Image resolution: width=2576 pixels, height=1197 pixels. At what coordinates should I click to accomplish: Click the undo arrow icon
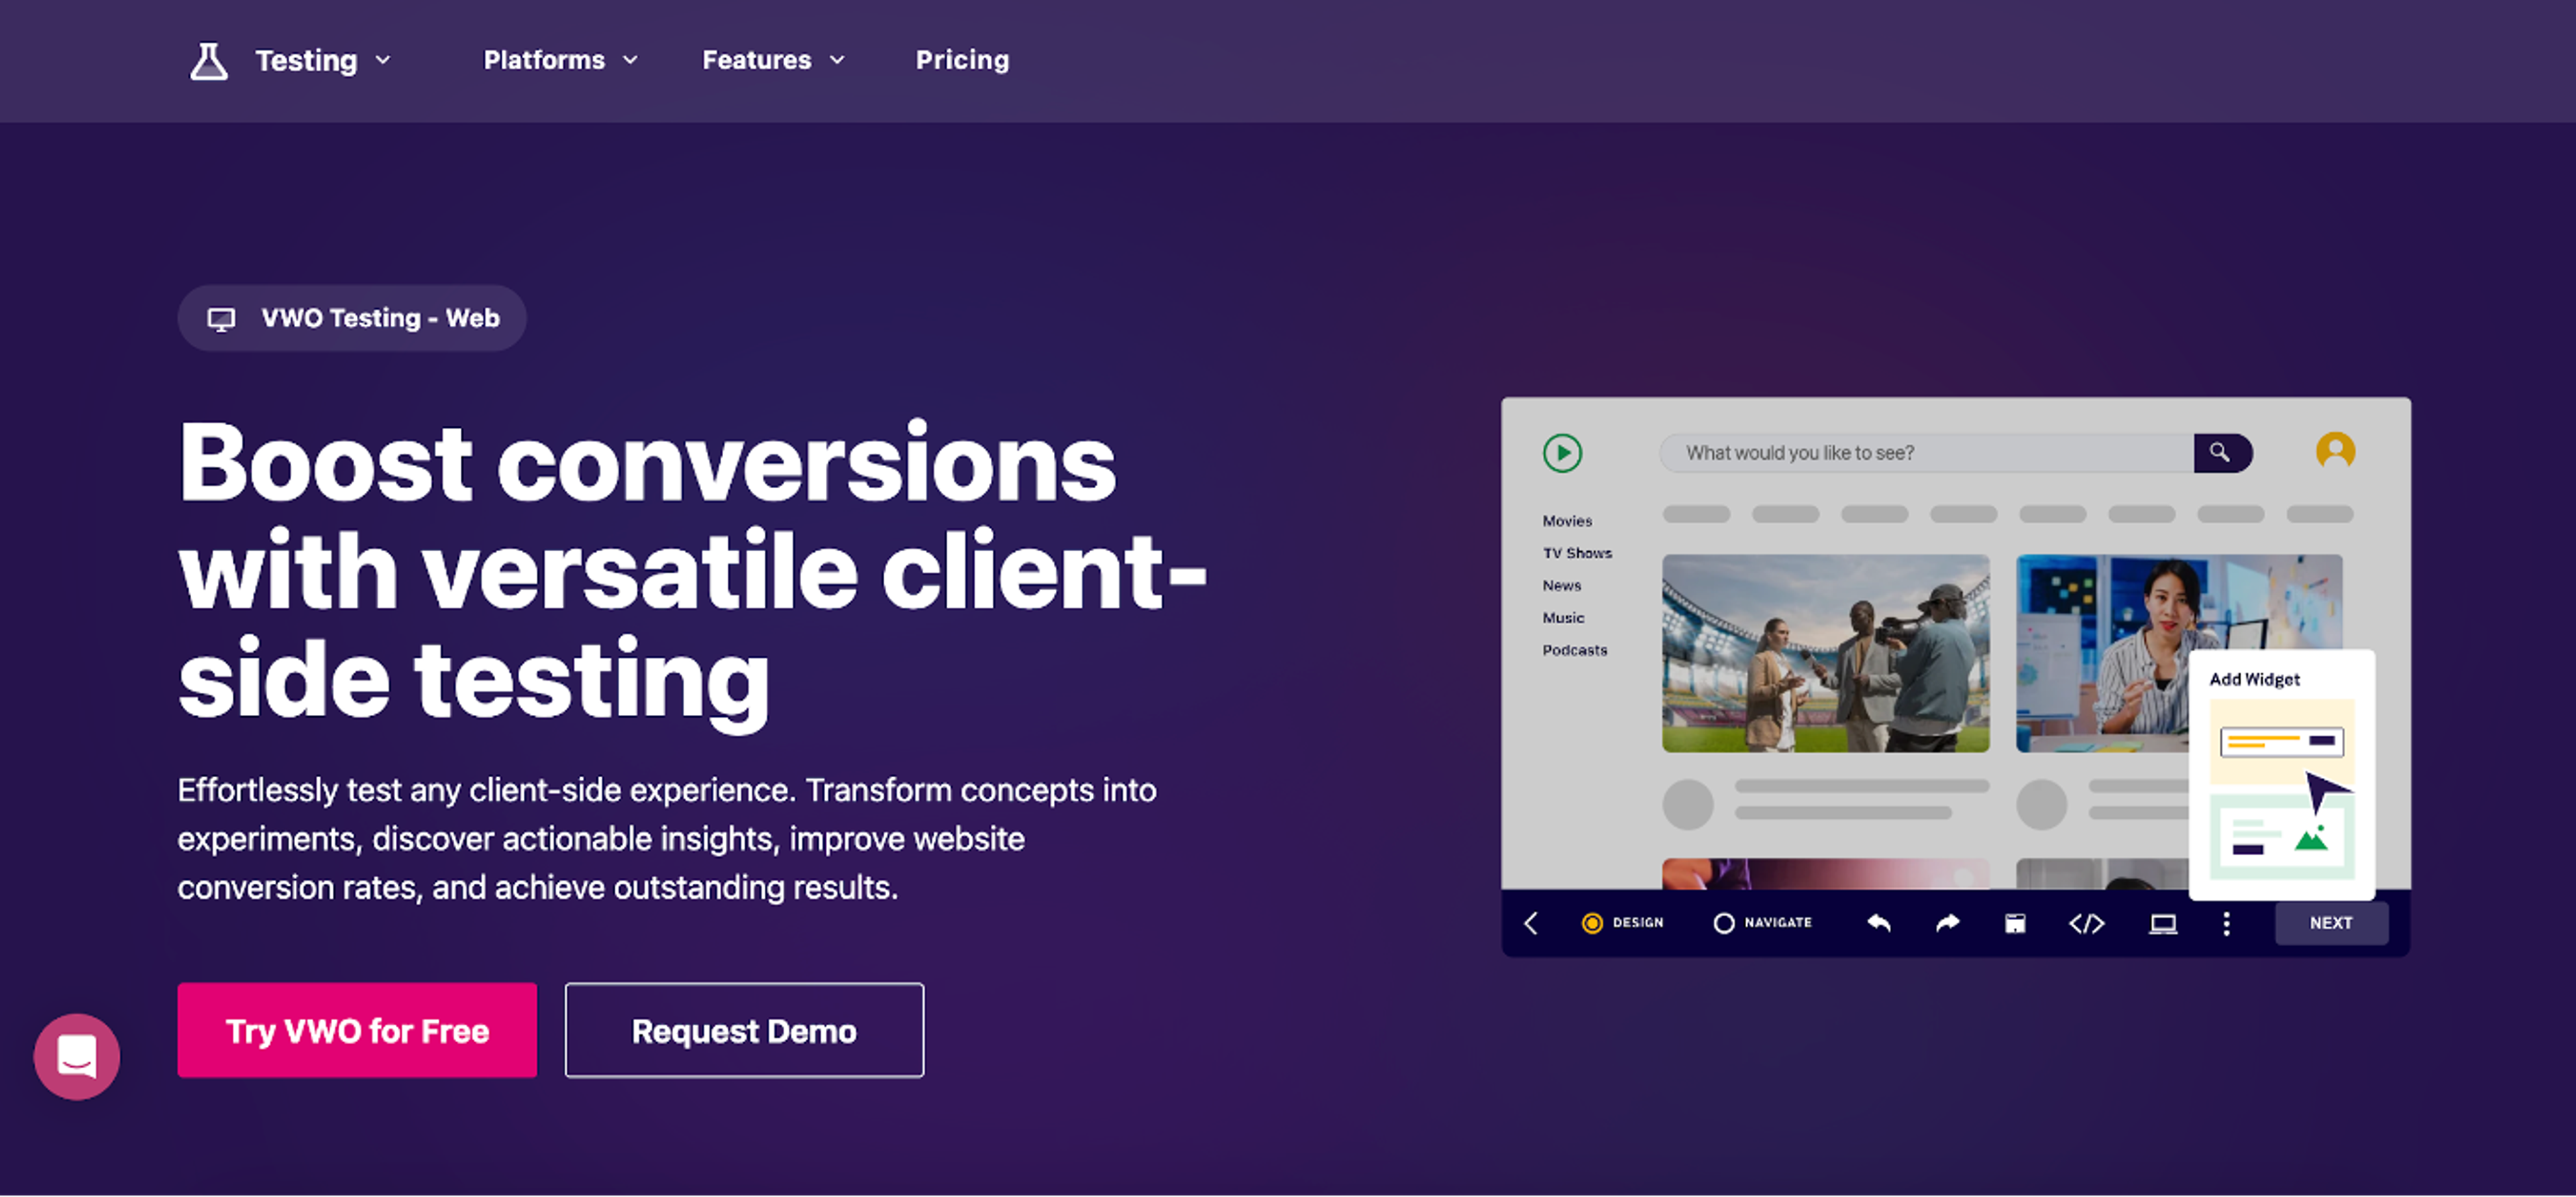point(1878,923)
